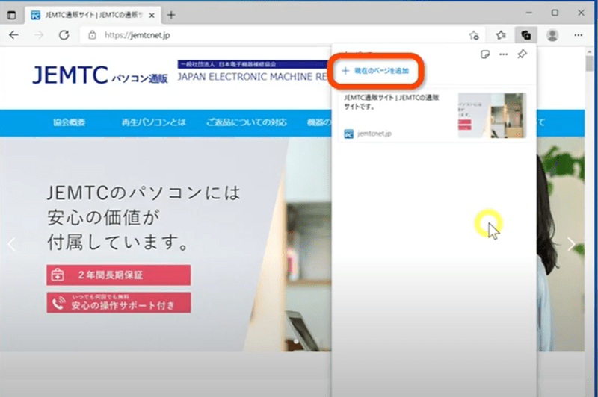
Task: Show previous slide with left carousel arrow
Action: [11, 244]
